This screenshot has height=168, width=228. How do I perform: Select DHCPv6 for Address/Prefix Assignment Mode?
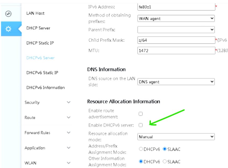[141, 149]
